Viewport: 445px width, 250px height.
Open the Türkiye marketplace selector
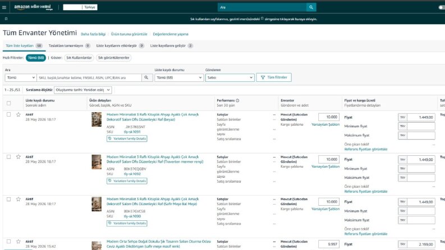[80, 7]
